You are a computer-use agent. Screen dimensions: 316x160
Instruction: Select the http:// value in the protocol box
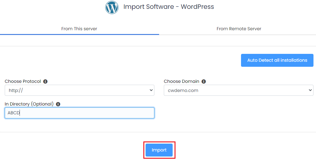[x=16, y=91]
